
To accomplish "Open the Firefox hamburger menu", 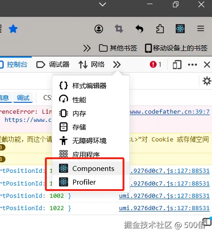I will click(201, 29).
